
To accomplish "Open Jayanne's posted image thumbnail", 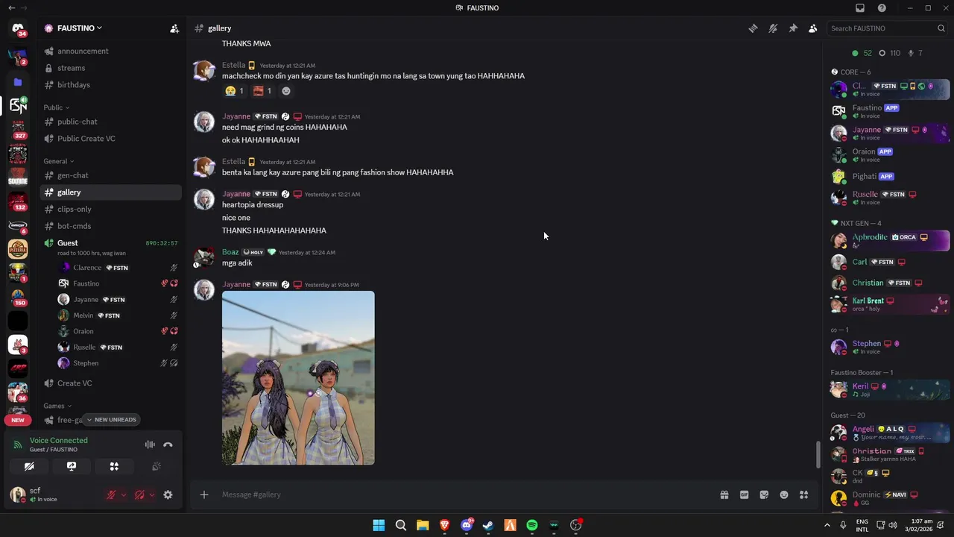I will pos(298,378).
